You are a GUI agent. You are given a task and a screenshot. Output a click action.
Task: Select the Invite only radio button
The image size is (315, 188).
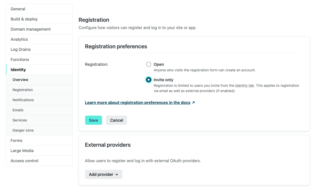(149, 80)
